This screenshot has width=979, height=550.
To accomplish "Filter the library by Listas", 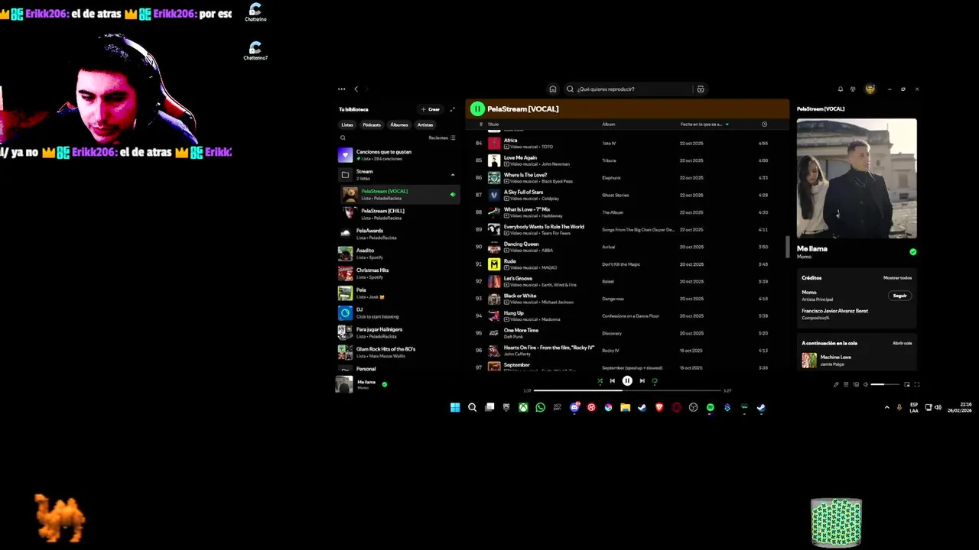I will (x=347, y=125).
